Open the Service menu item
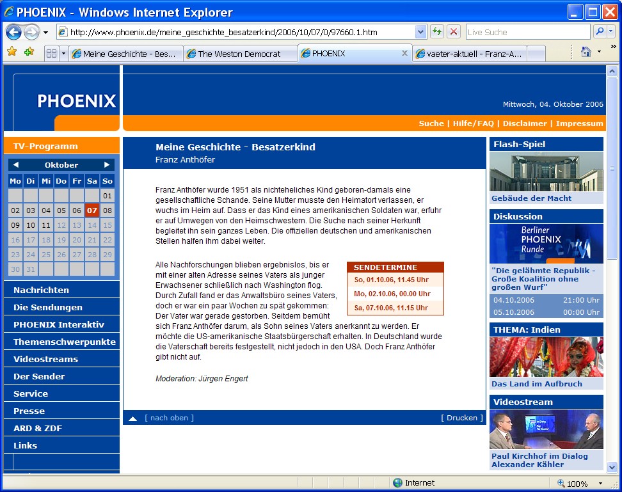The width and height of the screenshot is (622, 492). 61,393
